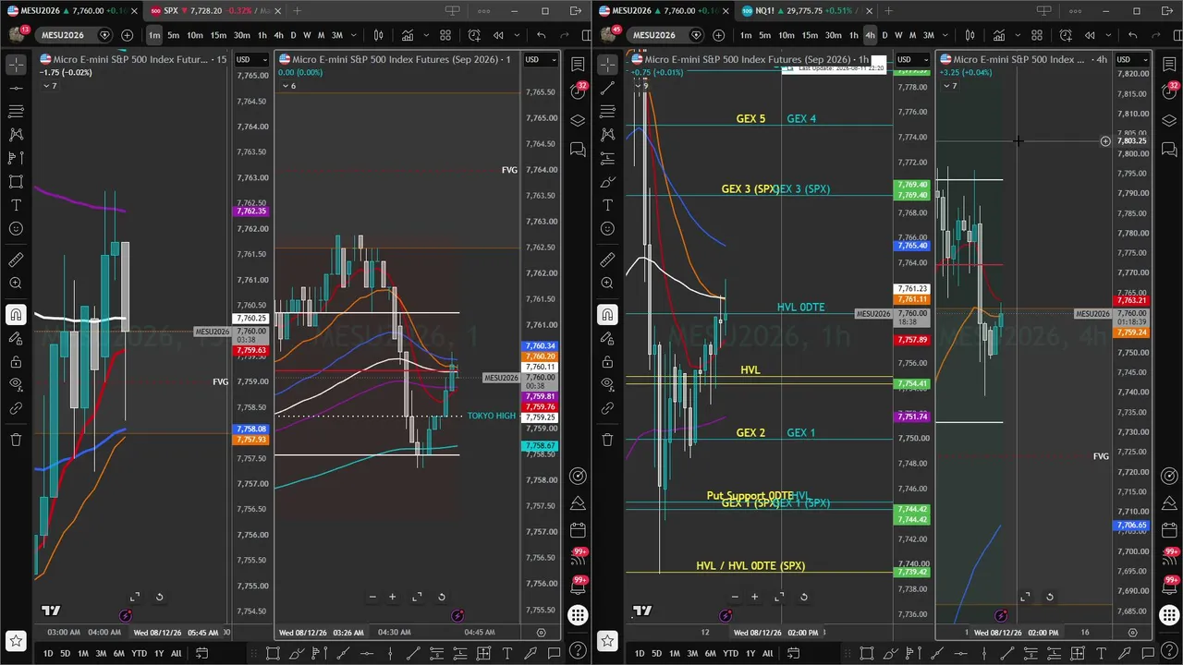The image size is (1183, 665).
Task: Open the calendar panel in the right window
Action: (x=1169, y=530)
